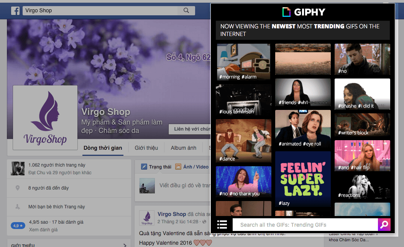
Task: Click Mời bạn bè thích Trang này
Action: (x=56, y=207)
